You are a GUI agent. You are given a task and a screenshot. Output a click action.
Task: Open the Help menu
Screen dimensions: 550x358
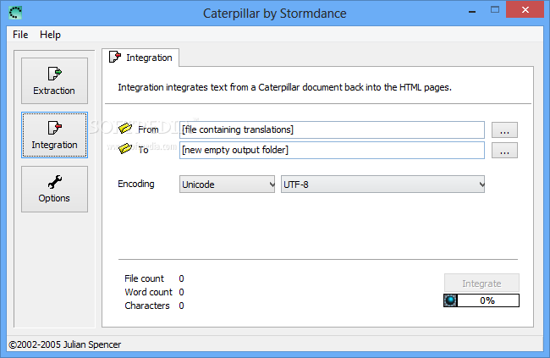tap(50, 35)
